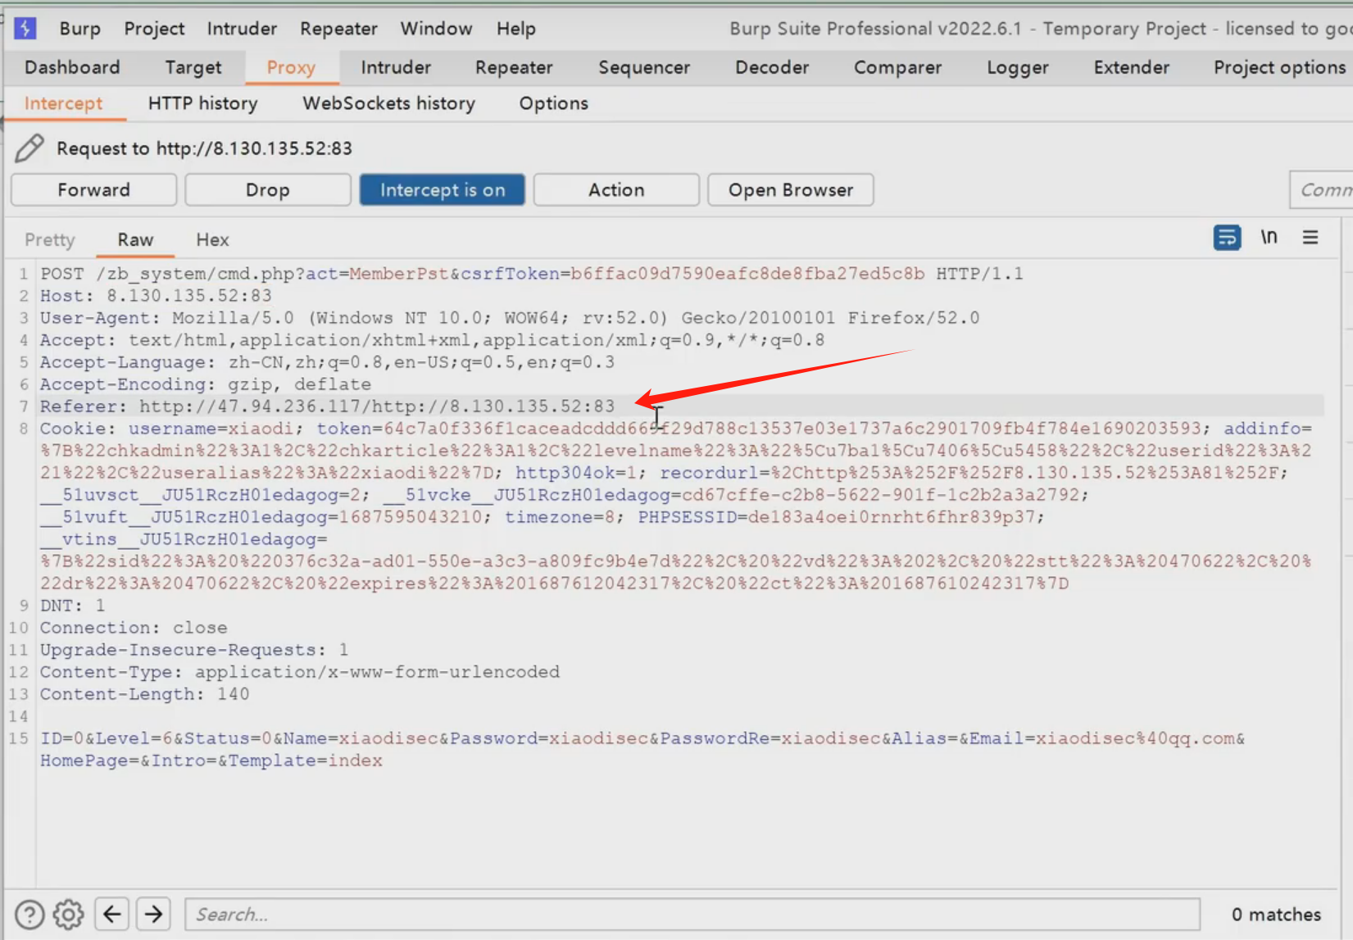Click the Upgrade-Insecure-Requests header line
Viewport: 1353px width, 940px height.
194,650
